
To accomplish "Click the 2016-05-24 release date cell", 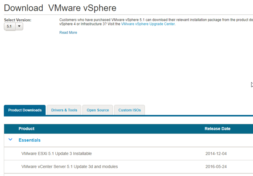I will (216, 167).
